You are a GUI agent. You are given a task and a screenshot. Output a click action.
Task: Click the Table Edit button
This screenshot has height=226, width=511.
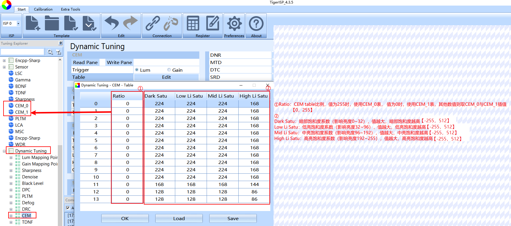tap(166, 77)
